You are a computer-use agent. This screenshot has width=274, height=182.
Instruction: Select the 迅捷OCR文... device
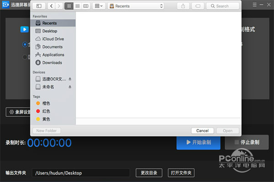51,79
